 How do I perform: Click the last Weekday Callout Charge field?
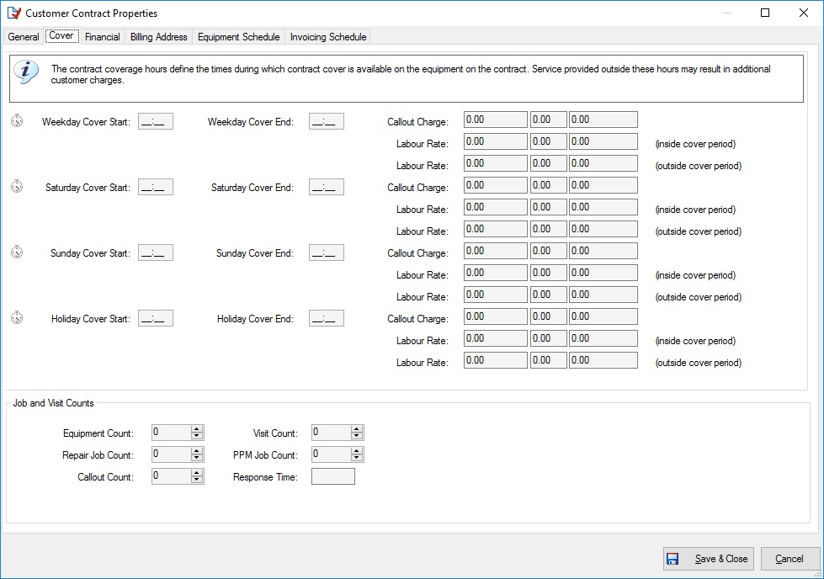[603, 120]
